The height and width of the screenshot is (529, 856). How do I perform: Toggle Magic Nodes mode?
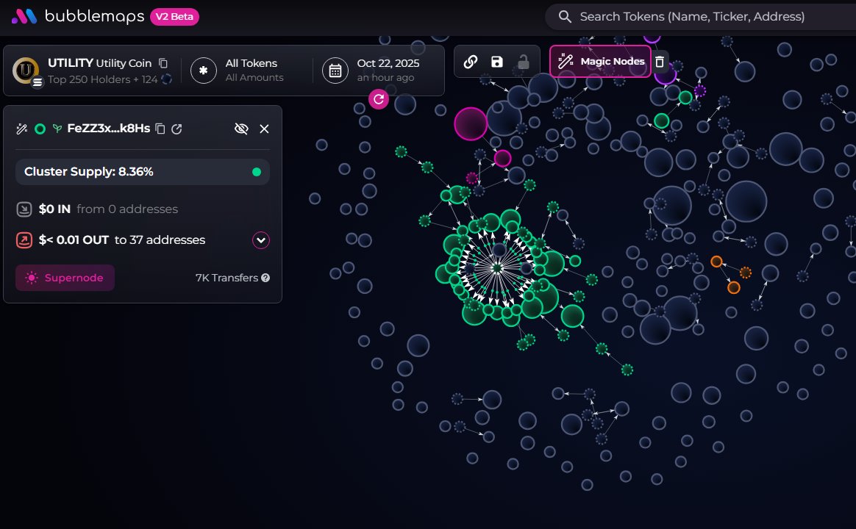click(x=601, y=62)
